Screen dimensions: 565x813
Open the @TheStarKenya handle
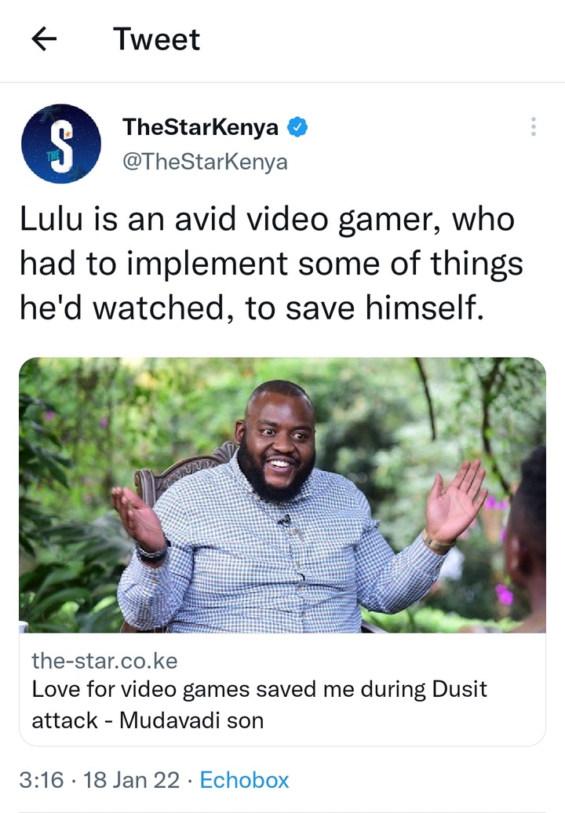coord(205,161)
